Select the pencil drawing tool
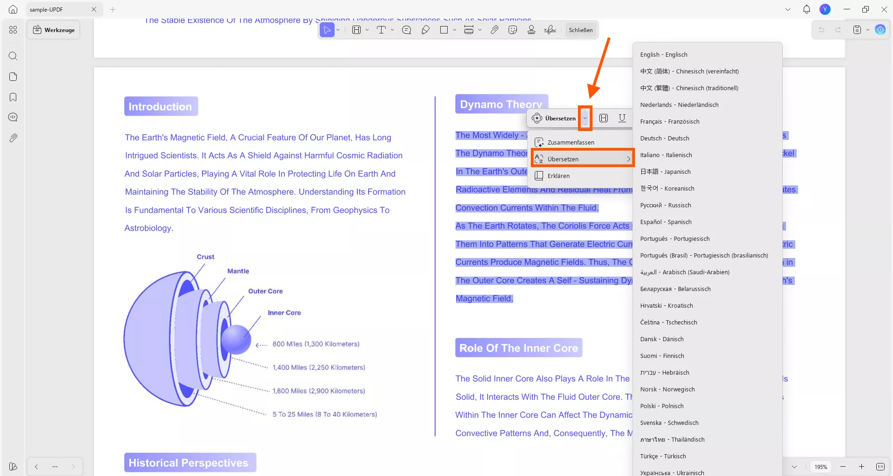Screen dimensions: 893x476 tap(425, 30)
